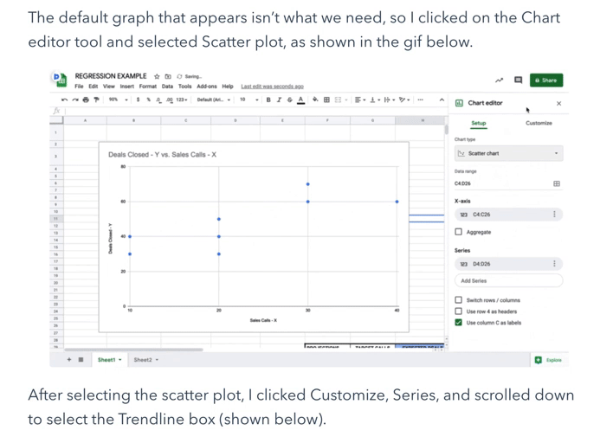This screenshot has width=613, height=443.
Task: Open the vertical align dropdown
Action: 375,100
